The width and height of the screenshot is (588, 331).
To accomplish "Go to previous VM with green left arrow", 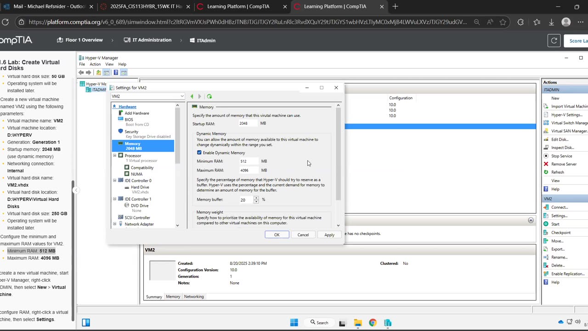I will pyautogui.click(x=192, y=97).
